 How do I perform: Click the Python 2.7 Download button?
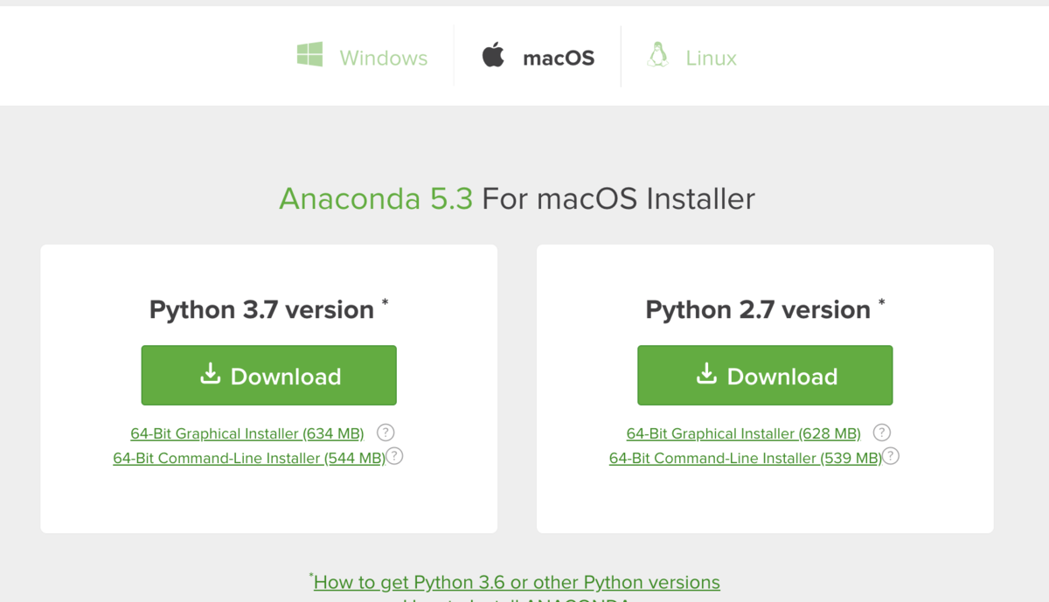point(765,376)
